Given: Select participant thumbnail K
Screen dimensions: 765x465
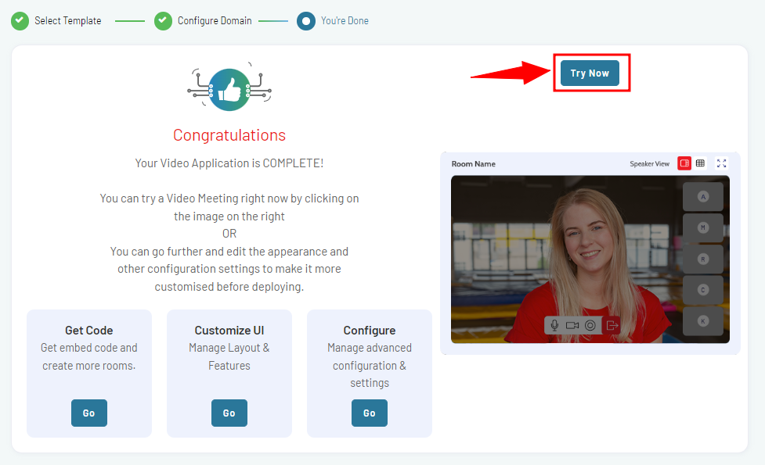Looking at the screenshot, I should tap(703, 321).
